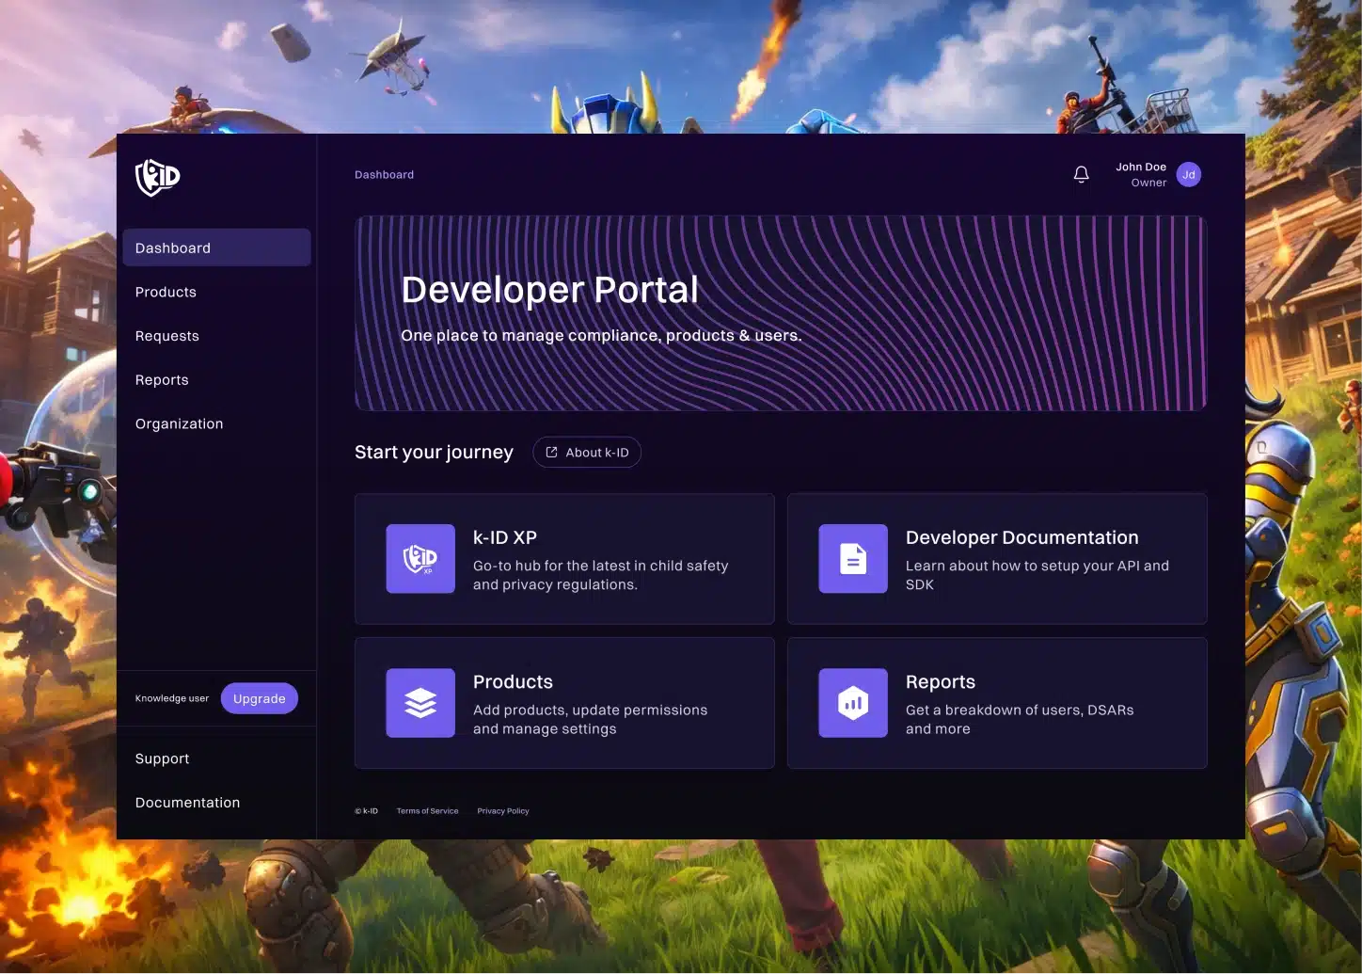Image resolution: width=1362 pixels, height=974 pixels.
Task: Click the k-ID XP shield icon
Action: [x=420, y=559]
